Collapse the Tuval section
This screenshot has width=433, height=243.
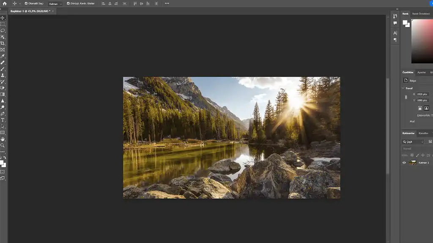(x=403, y=88)
